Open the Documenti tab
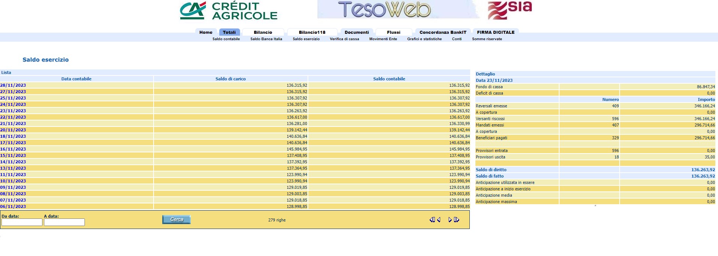 [x=357, y=32]
